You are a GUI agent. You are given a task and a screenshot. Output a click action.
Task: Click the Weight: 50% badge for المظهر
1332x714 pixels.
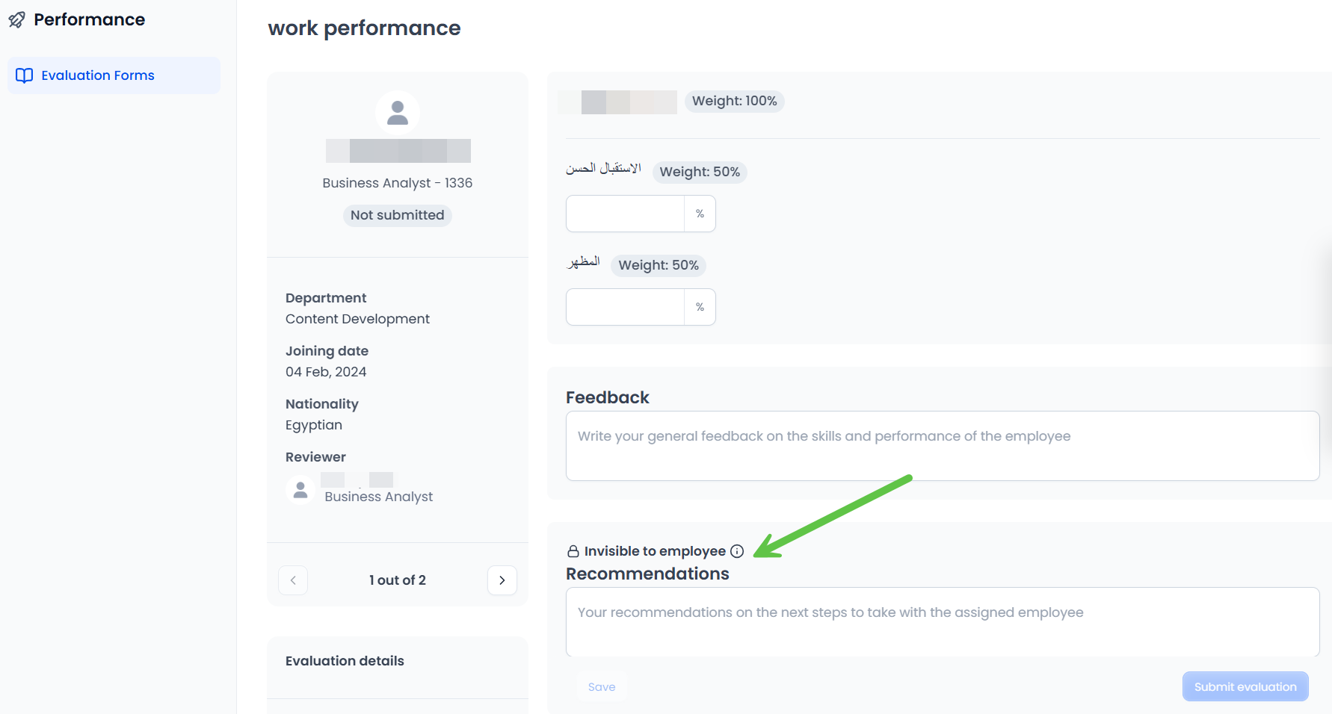(x=658, y=265)
